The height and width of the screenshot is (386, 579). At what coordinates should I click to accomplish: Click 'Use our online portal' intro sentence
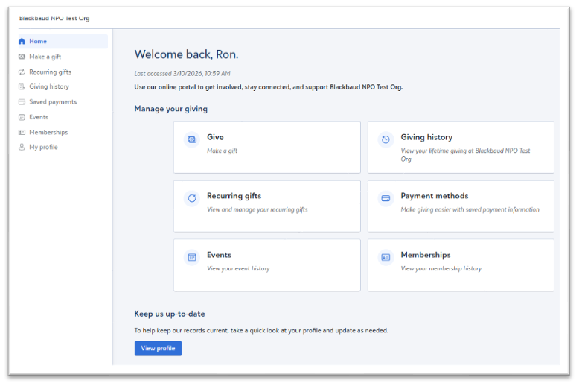[x=269, y=87]
